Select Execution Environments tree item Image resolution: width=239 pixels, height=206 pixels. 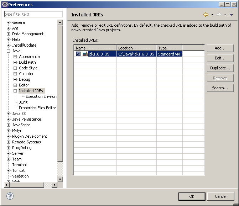tap(41, 96)
